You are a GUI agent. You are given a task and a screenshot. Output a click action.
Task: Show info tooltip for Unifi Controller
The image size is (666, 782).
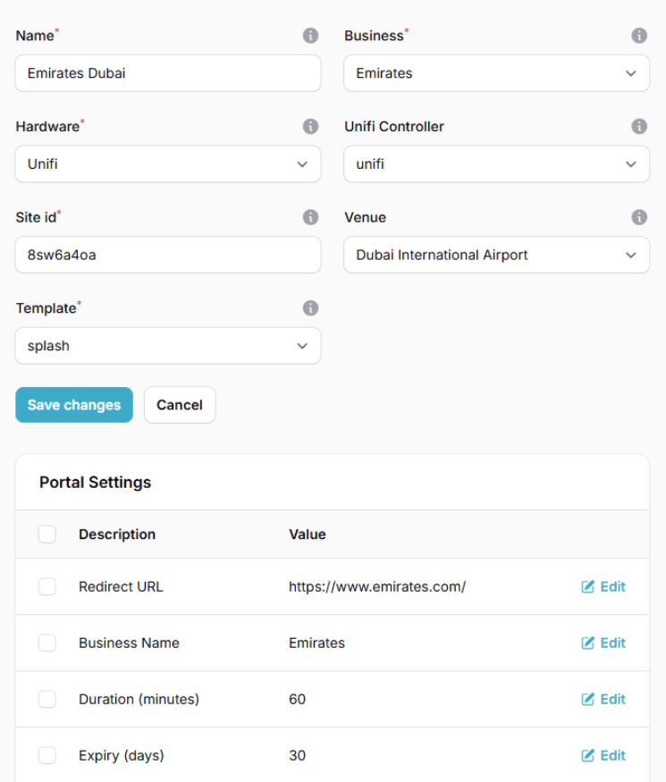coord(639,127)
